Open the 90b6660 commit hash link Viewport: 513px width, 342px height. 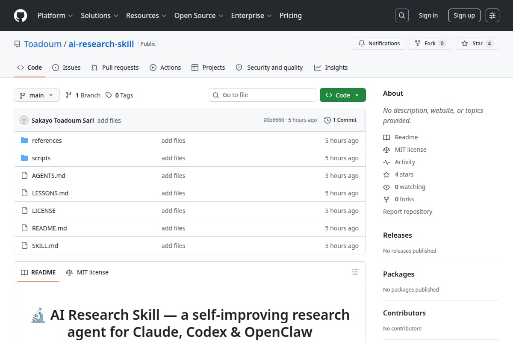click(274, 120)
